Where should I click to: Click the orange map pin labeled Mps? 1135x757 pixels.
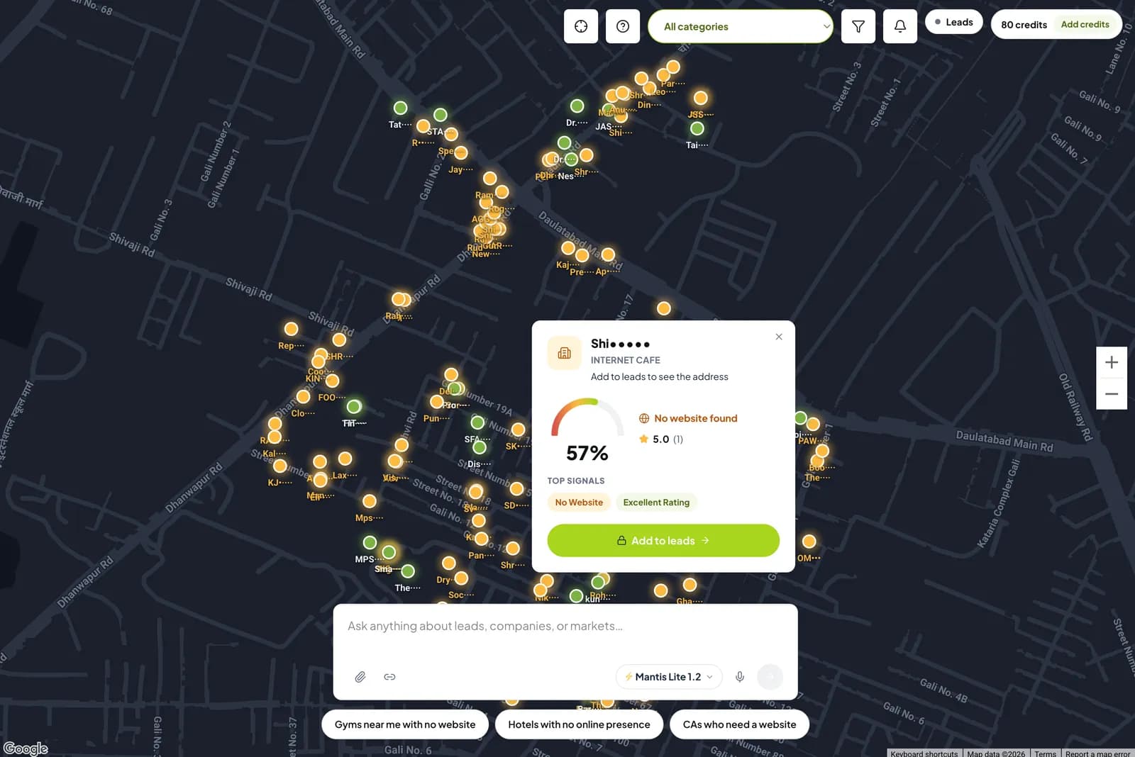pos(370,501)
